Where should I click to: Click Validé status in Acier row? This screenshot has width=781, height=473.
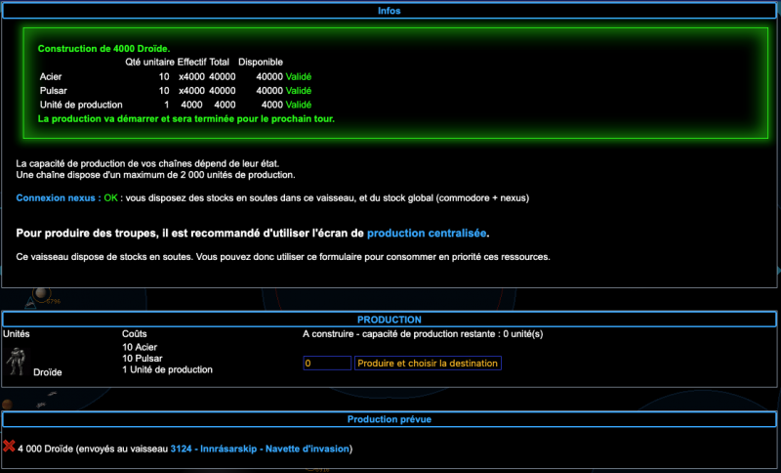(x=299, y=77)
